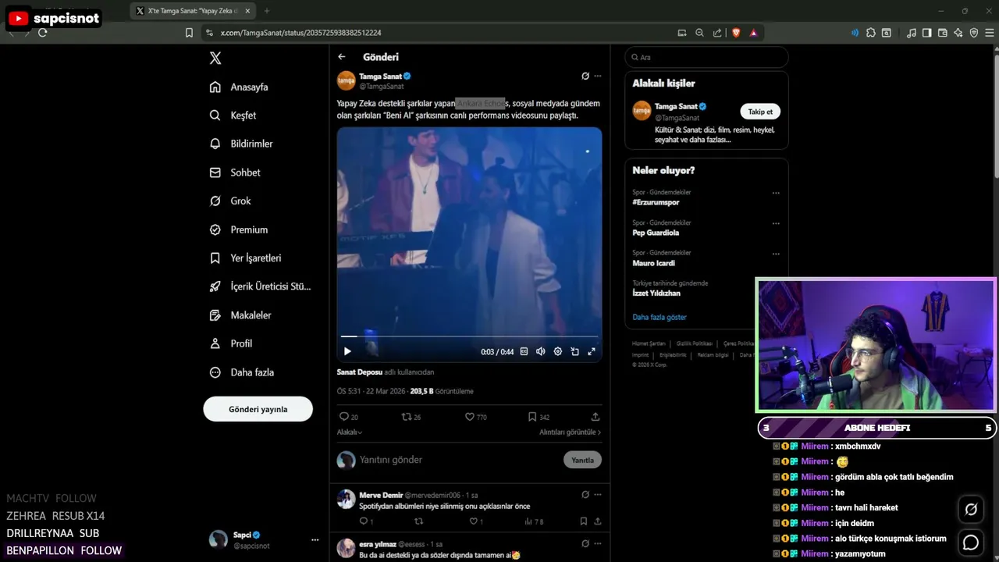Open a new browser tab
This screenshot has height=562, width=999.
(267, 11)
